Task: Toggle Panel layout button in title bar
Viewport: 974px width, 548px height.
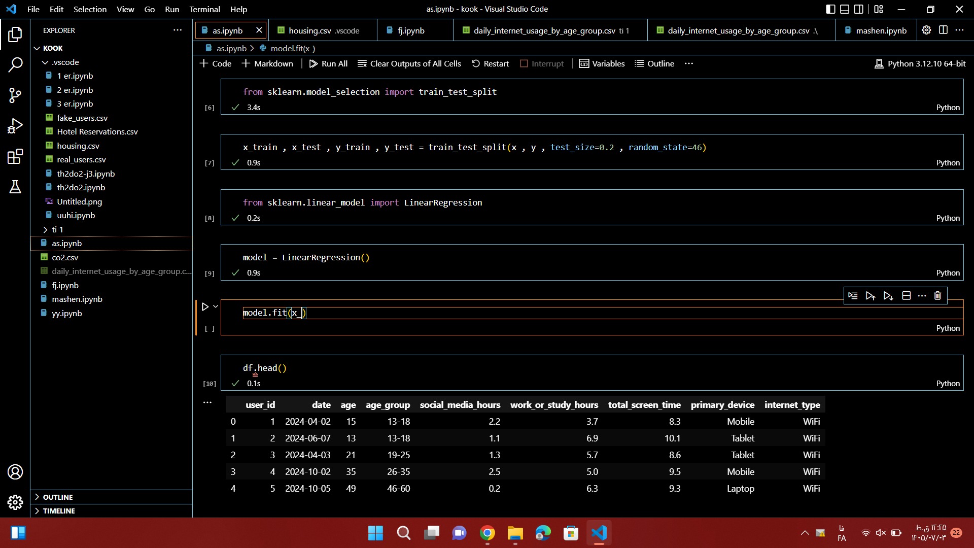Action: click(x=845, y=9)
